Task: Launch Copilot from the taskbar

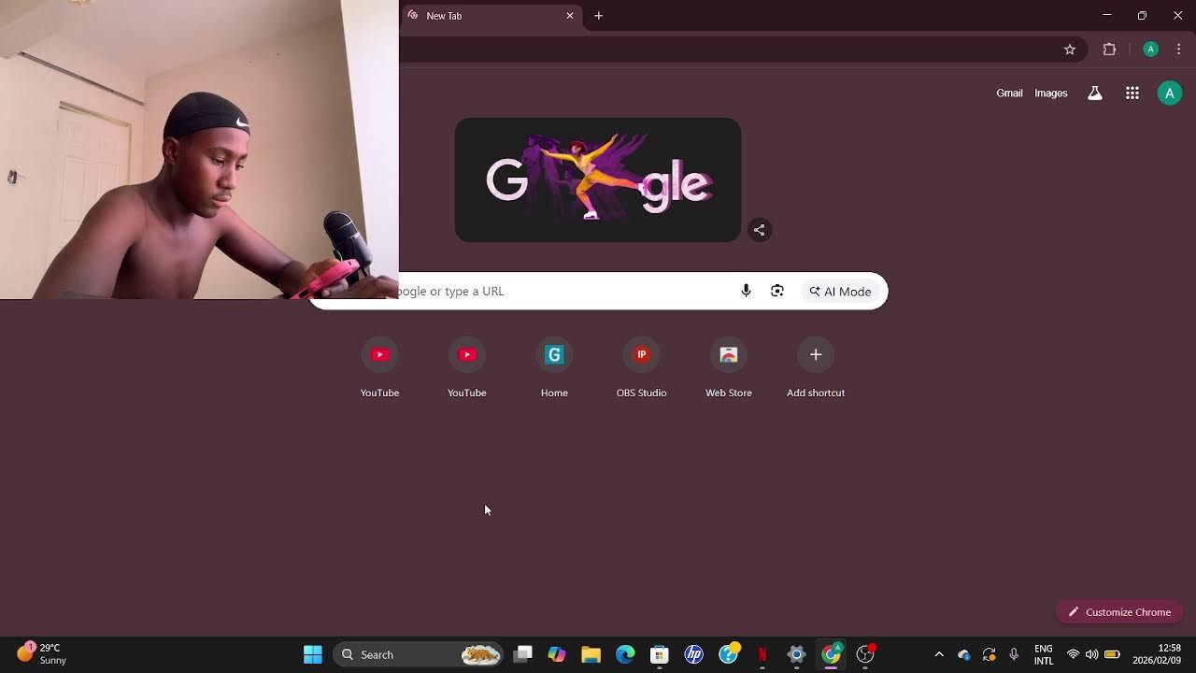Action: [x=557, y=654]
